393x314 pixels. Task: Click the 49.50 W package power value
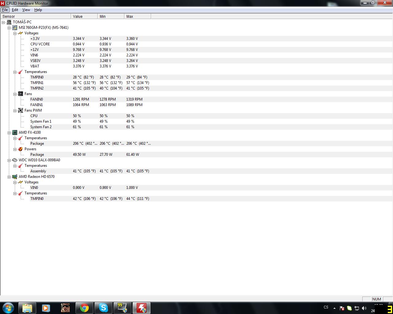(x=79, y=155)
